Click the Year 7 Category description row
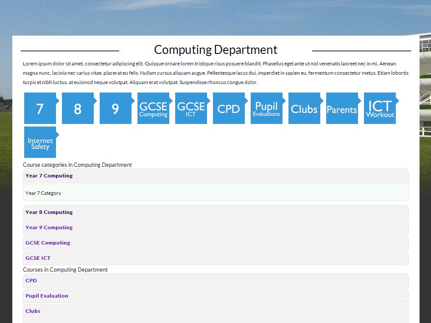 point(43,193)
